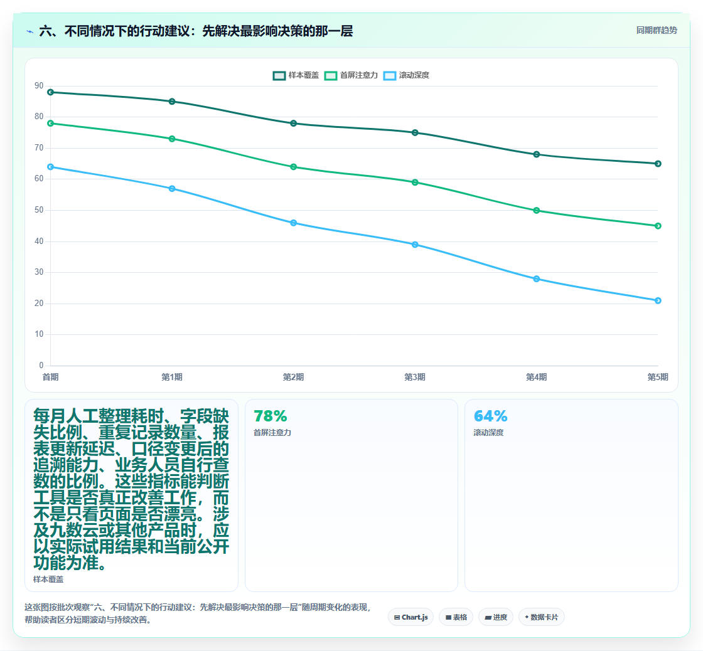This screenshot has width=703, height=651.
Task: Click the 78% value in the data card
Action: [271, 416]
